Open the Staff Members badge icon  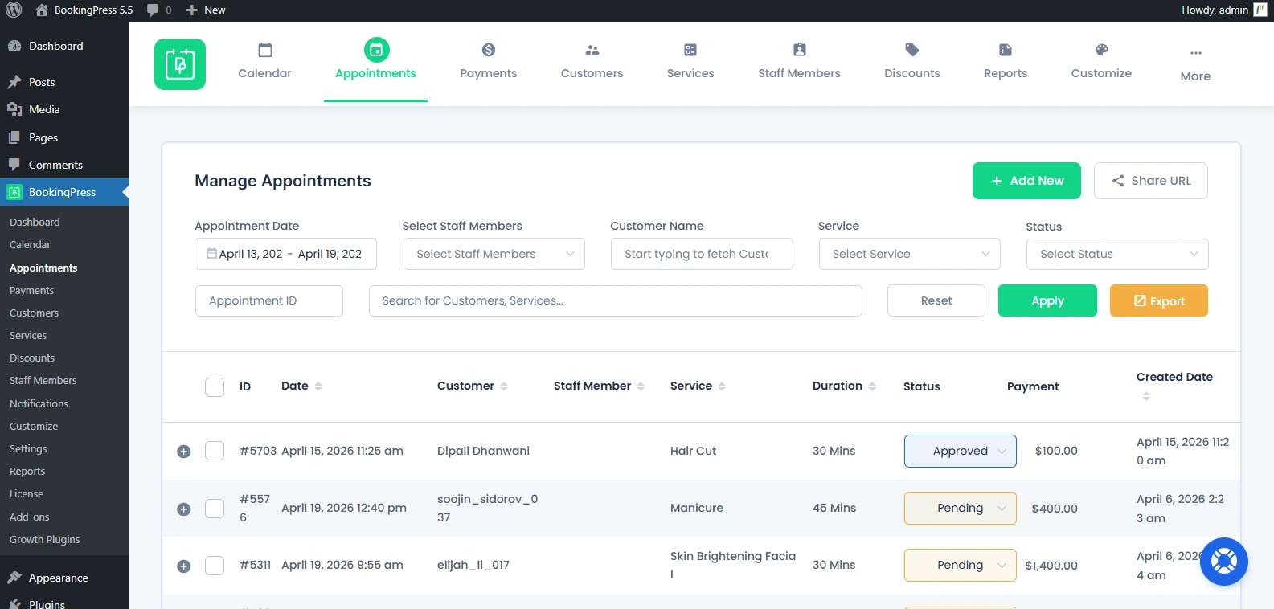coord(800,50)
